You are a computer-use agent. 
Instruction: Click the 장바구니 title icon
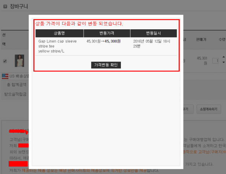tap(3, 6)
